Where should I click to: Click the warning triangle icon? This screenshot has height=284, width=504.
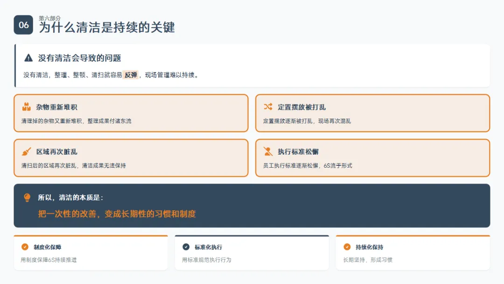28,58
